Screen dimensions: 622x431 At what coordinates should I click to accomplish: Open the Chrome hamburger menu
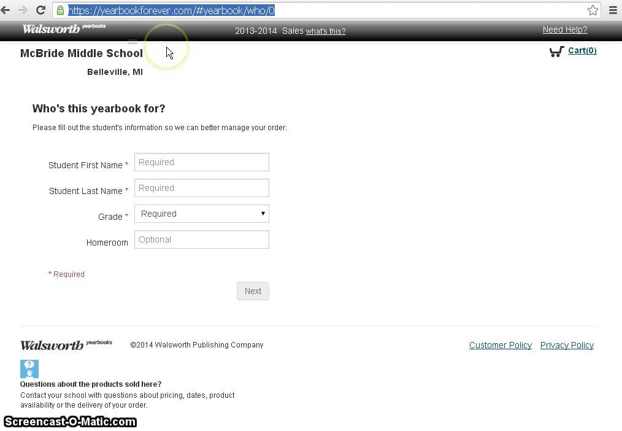click(x=613, y=10)
